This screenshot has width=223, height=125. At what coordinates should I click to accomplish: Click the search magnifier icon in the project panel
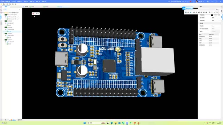click(4, 9)
